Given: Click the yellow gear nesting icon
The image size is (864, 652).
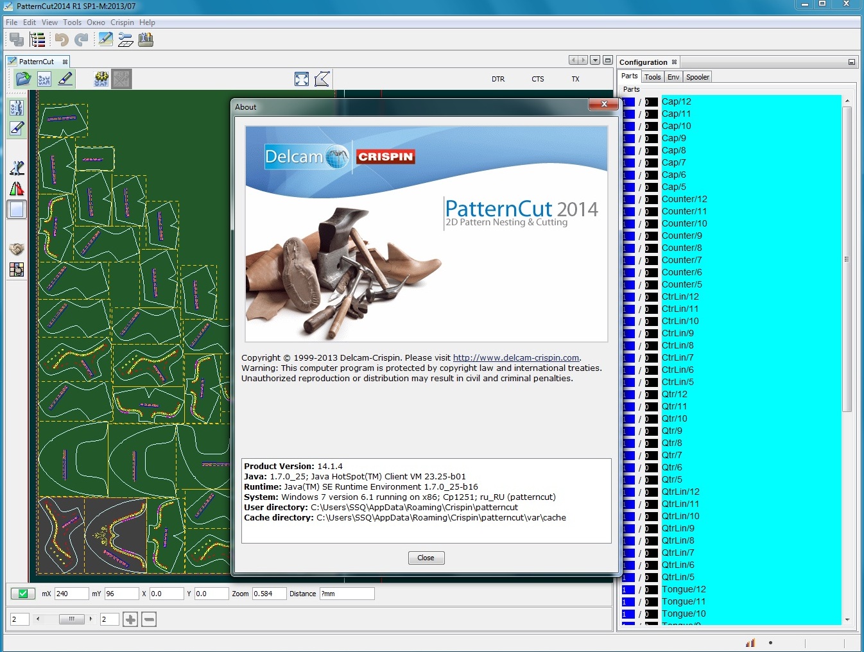Looking at the screenshot, I should click(x=101, y=79).
